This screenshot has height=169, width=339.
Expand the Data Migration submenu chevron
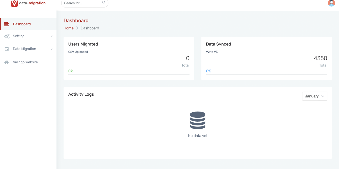pyautogui.click(x=52, y=49)
